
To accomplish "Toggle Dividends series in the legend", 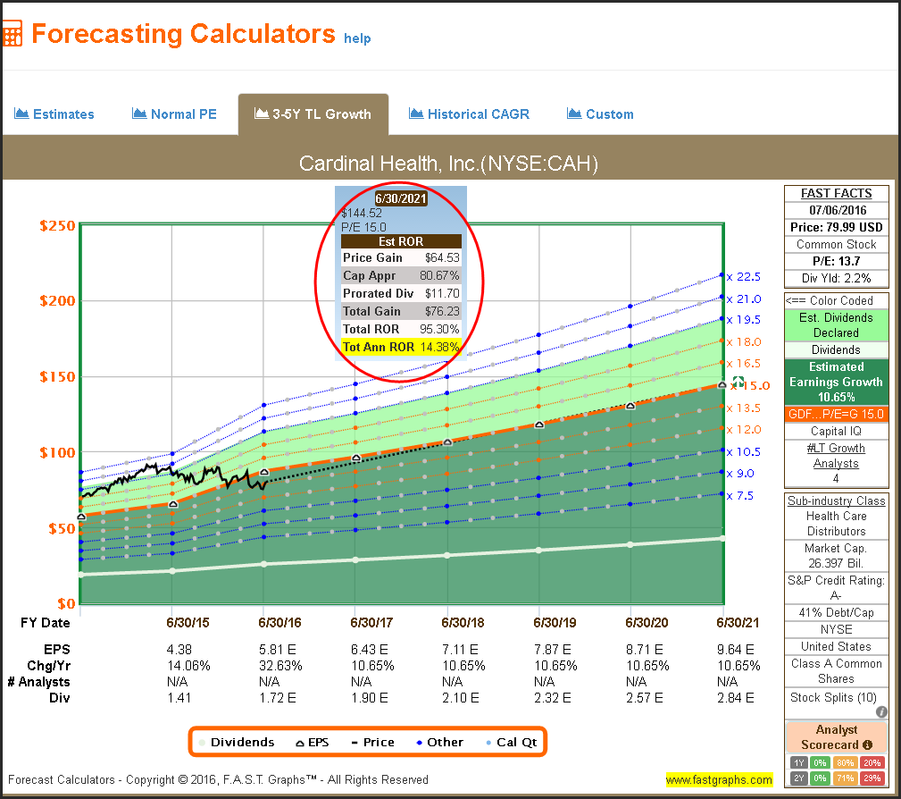I will [235, 742].
